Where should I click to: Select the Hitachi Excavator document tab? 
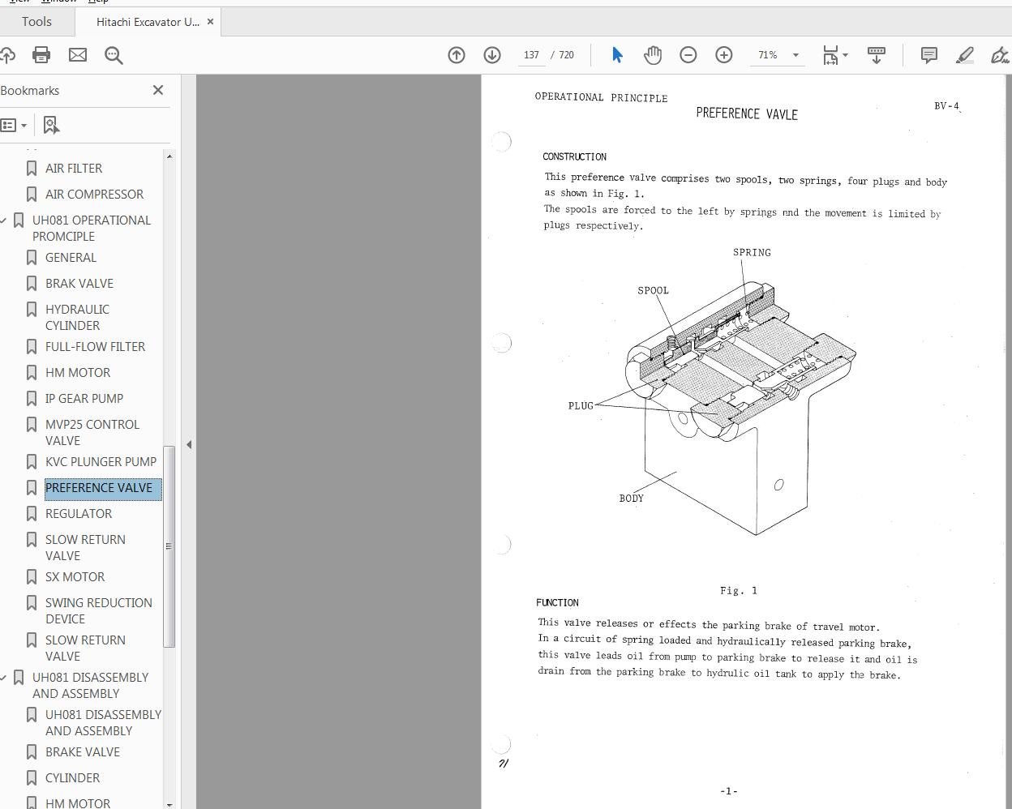(x=146, y=22)
